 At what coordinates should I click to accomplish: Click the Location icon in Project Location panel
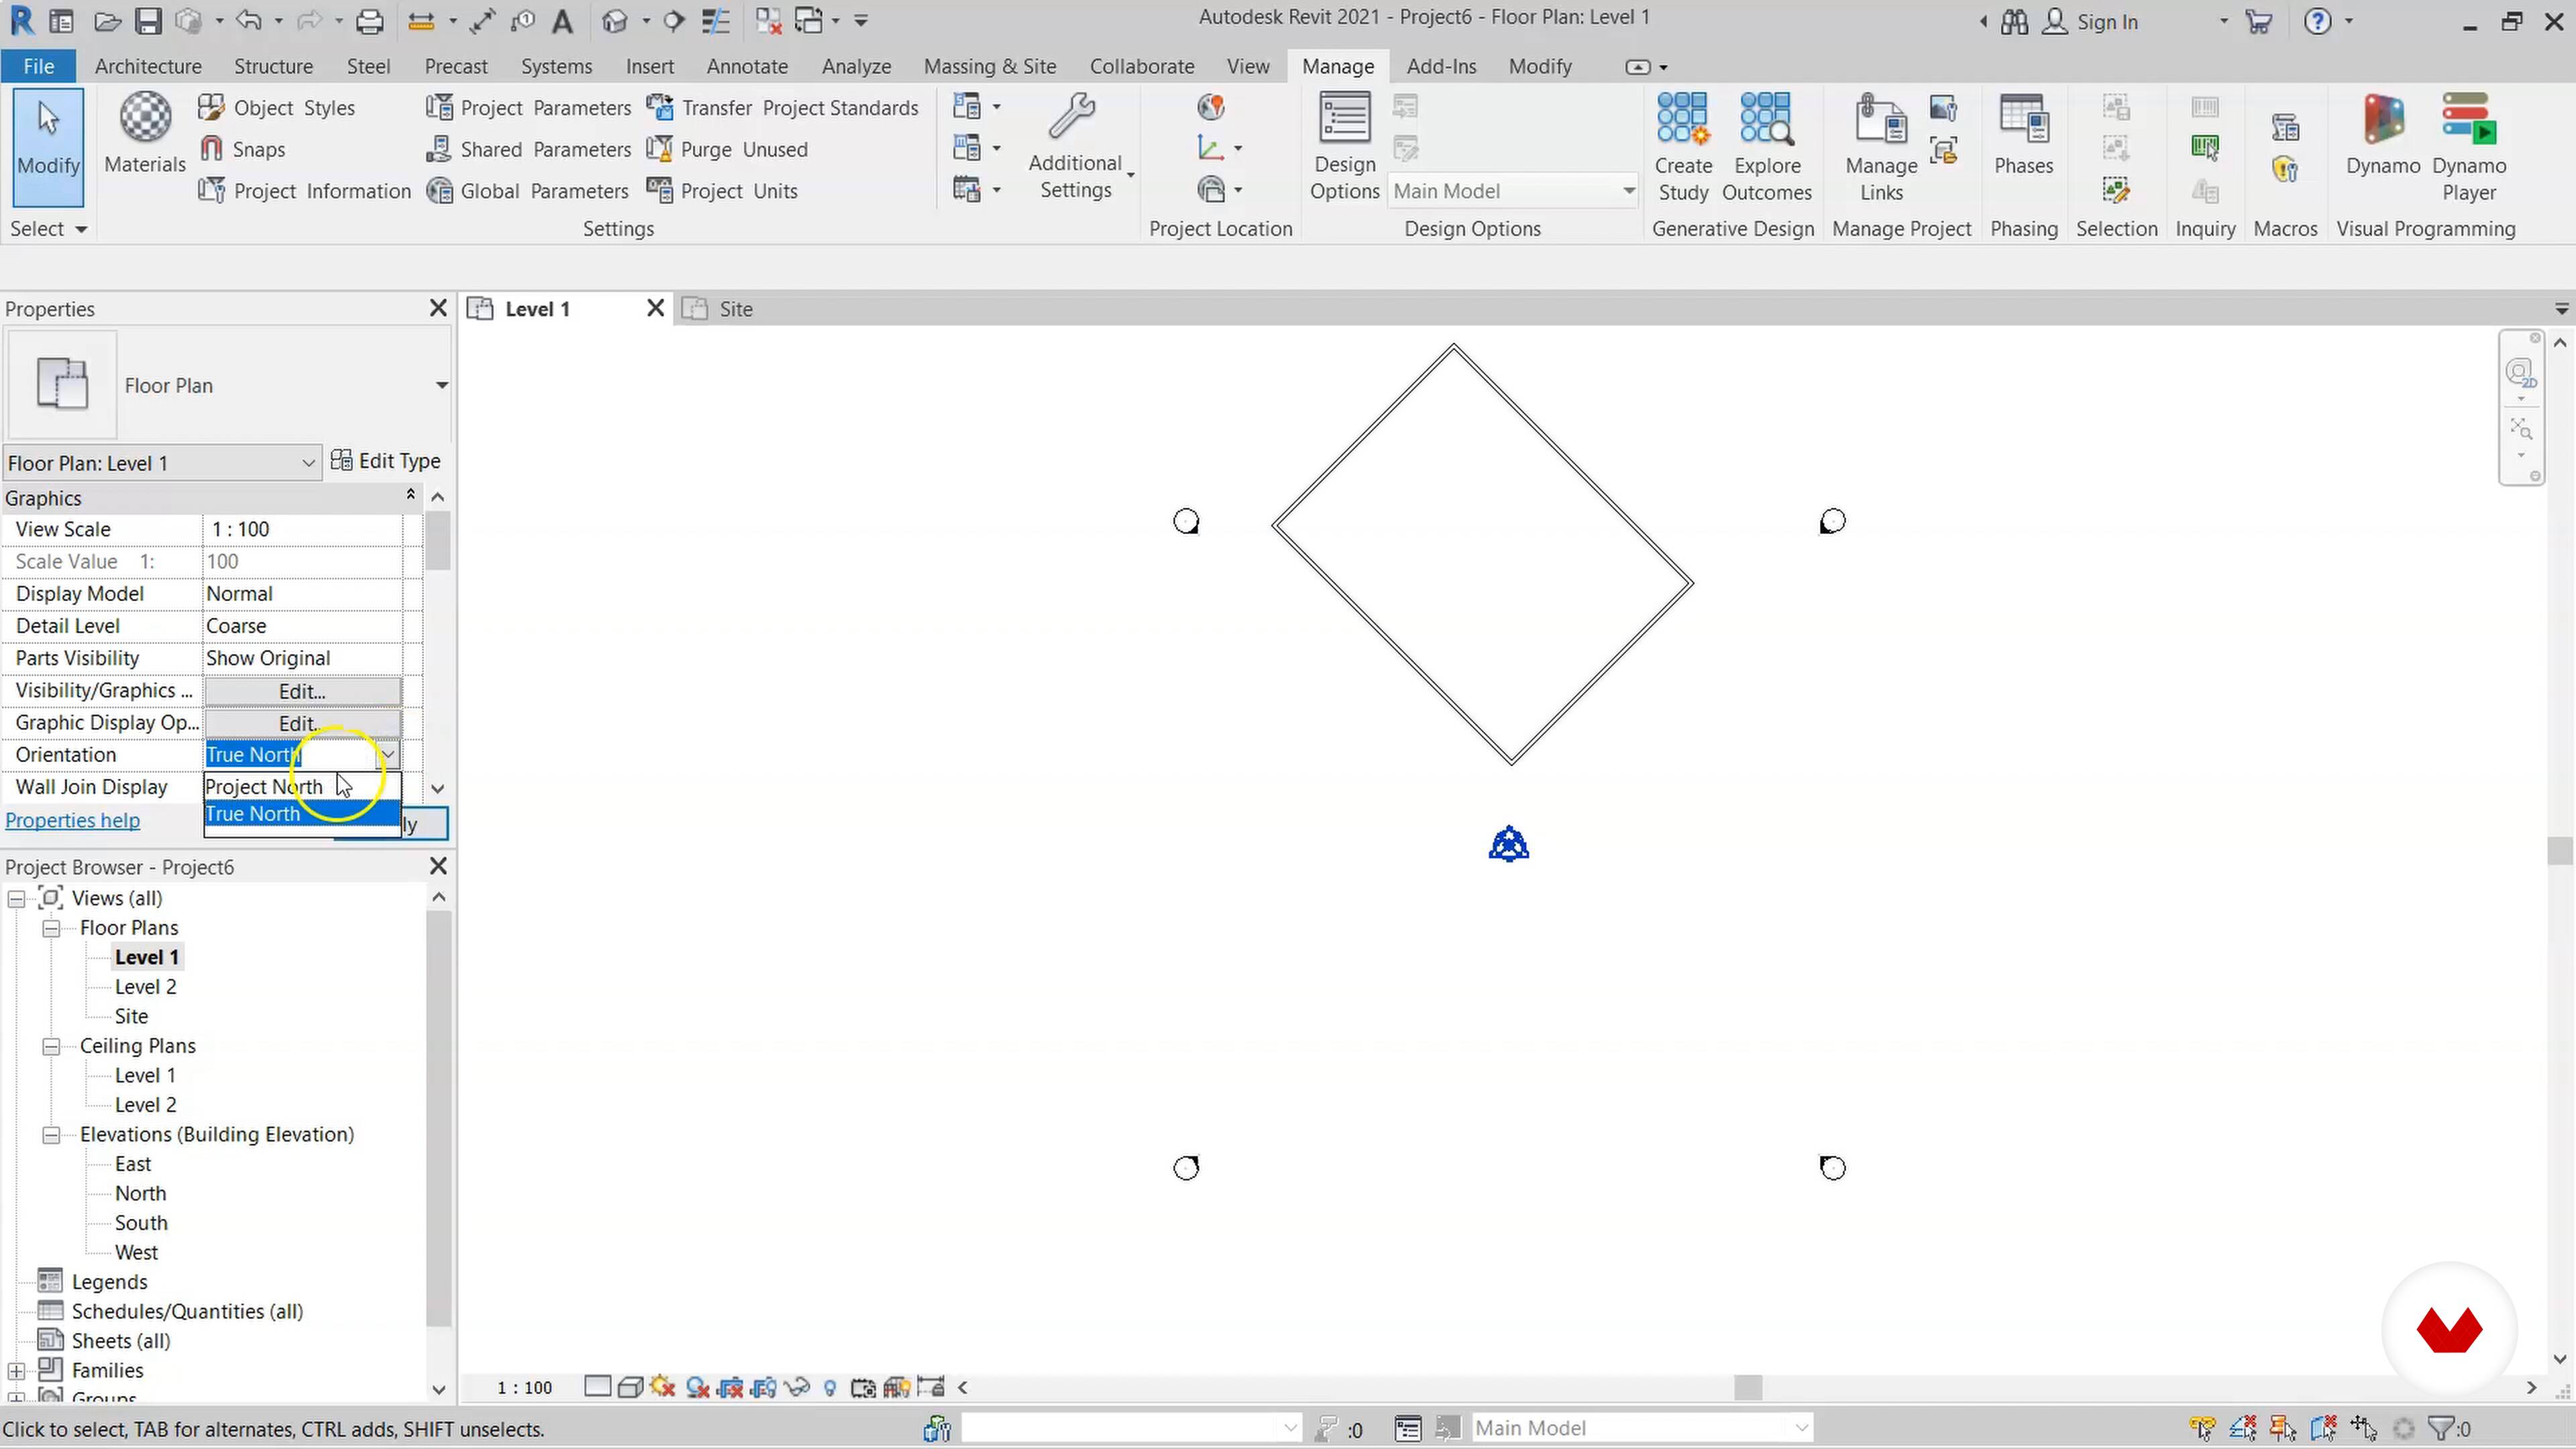(1211, 107)
